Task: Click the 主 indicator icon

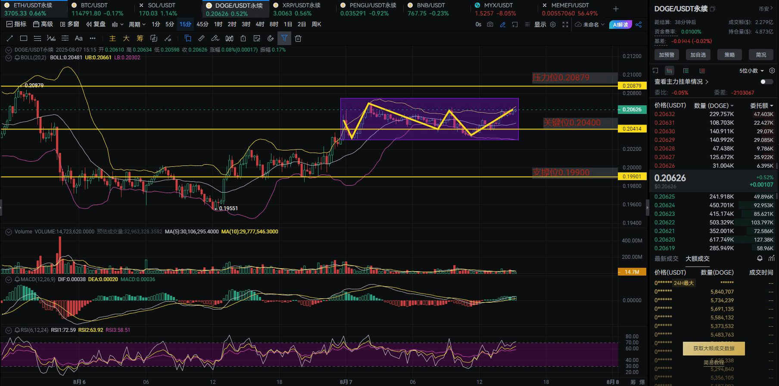Action: [112, 39]
